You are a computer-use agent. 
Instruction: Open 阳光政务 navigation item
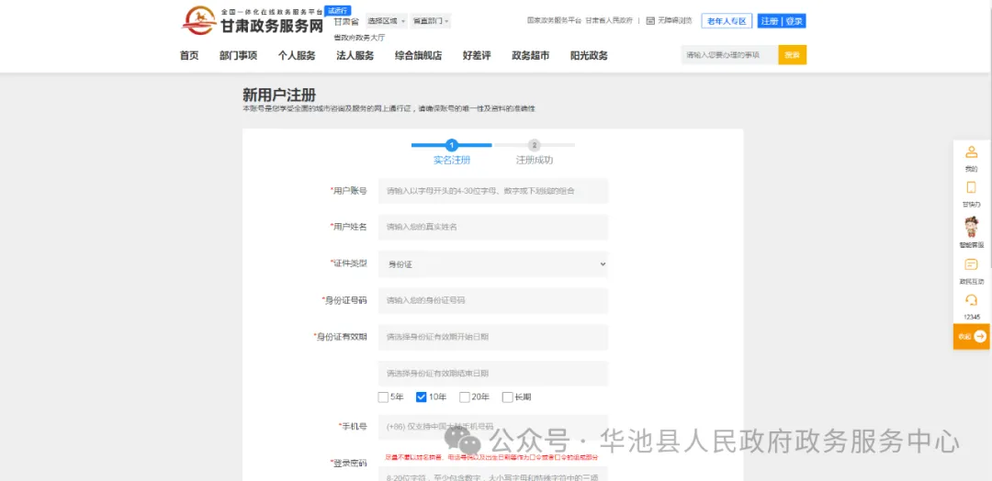pyautogui.click(x=589, y=56)
